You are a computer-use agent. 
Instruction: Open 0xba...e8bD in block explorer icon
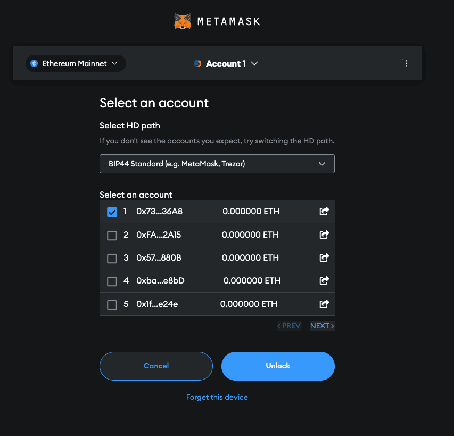324,280
